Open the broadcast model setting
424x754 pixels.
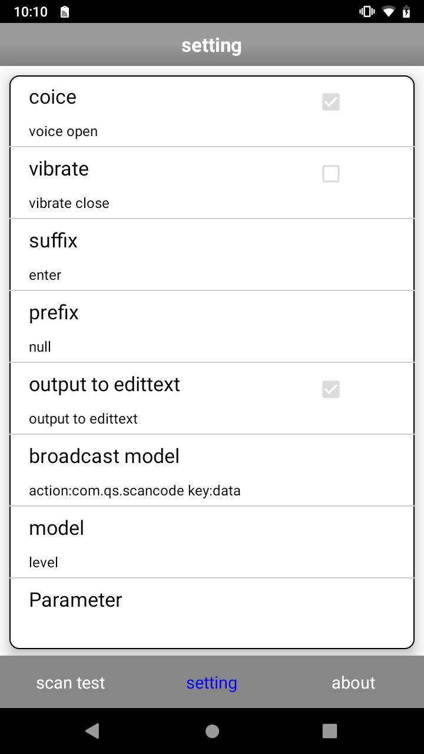pos(212,470)
